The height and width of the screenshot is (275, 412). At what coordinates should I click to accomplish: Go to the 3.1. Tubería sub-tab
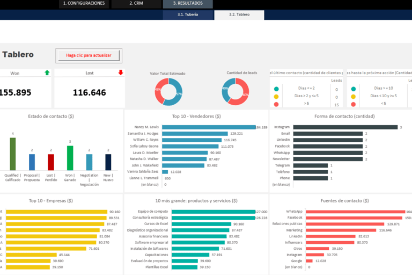[x=188, y=15]
